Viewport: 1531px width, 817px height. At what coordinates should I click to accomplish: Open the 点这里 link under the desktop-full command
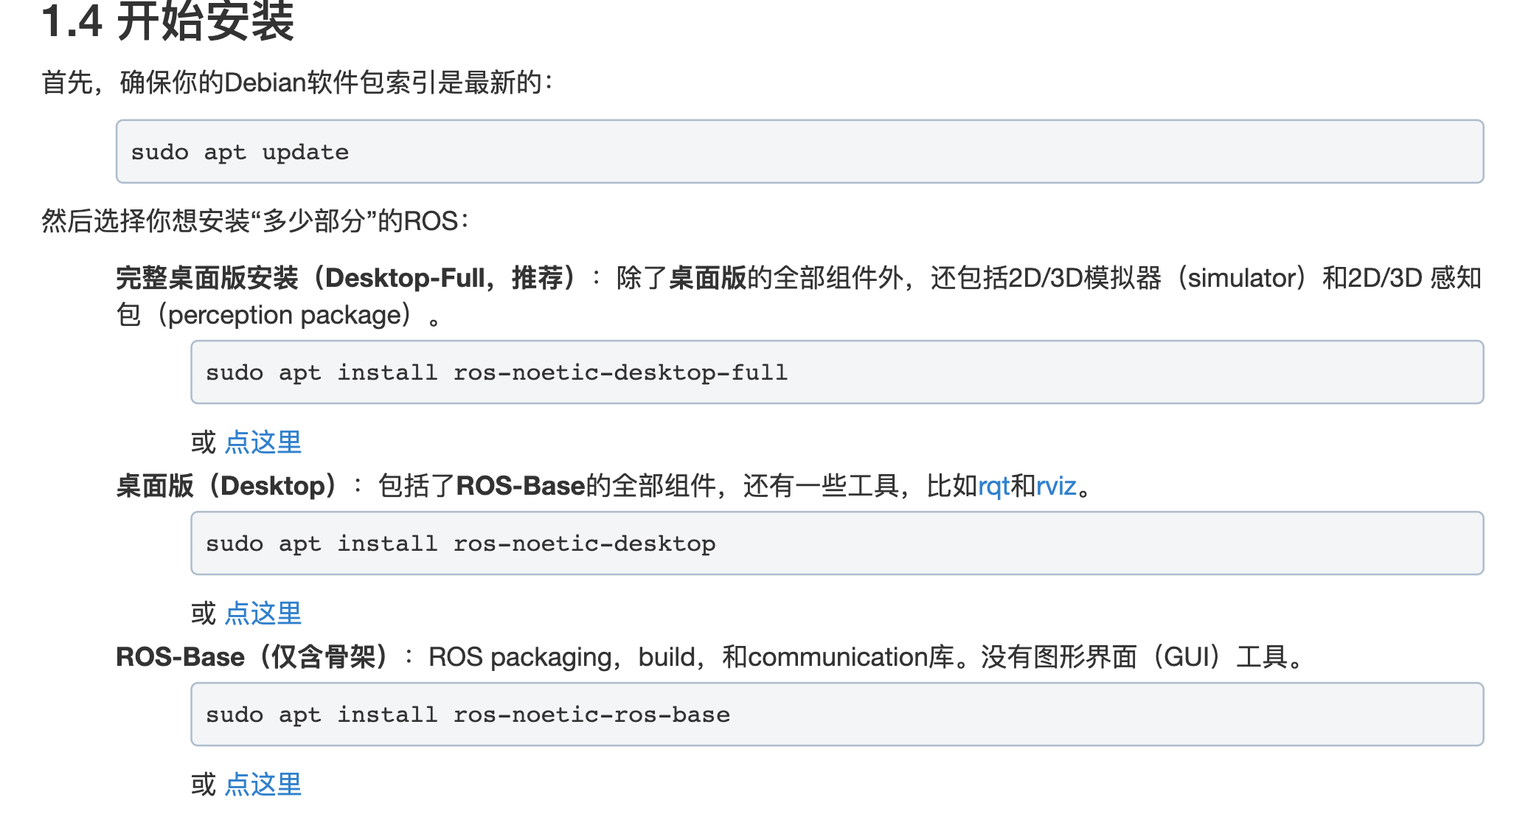[x=263, y=442]
